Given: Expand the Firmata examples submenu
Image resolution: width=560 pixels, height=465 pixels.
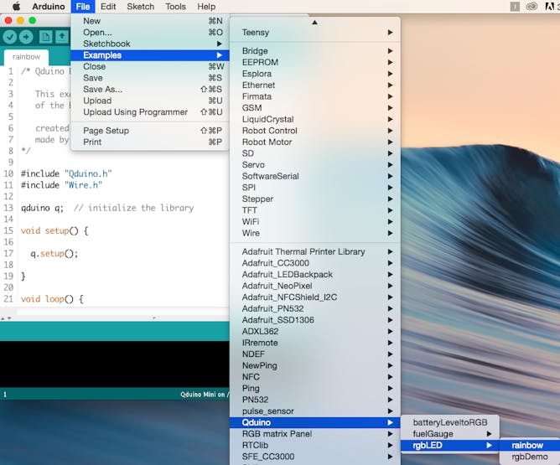Looking at the screenshot, I should [315, 96].
